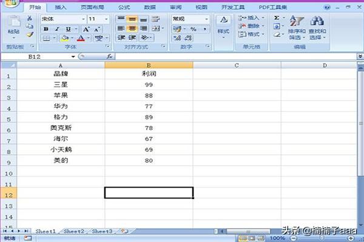The image size is (364, 242).
Task: Apply comma style separator
Action: click(x=205, y=29)
